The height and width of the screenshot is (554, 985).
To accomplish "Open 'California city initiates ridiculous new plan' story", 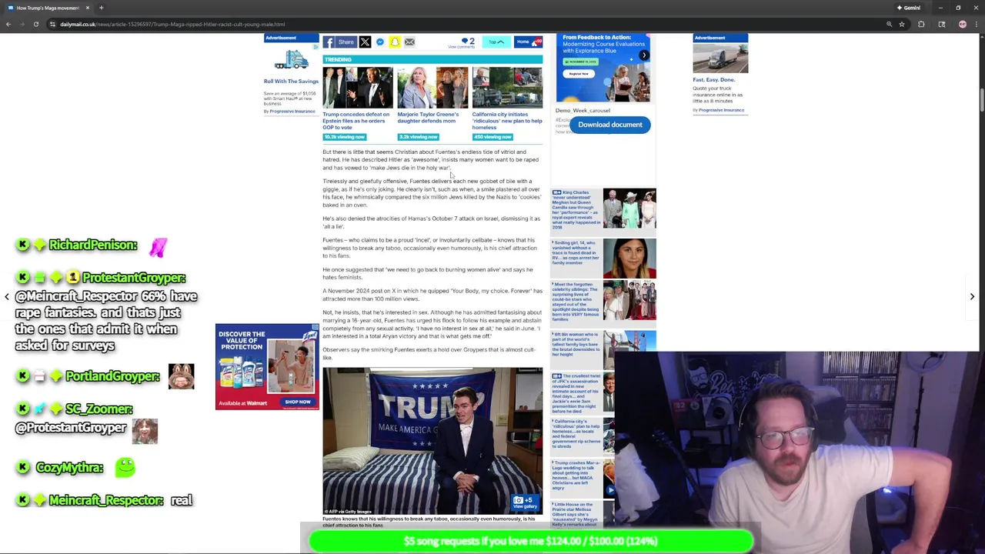I will (x=507, y=121).
